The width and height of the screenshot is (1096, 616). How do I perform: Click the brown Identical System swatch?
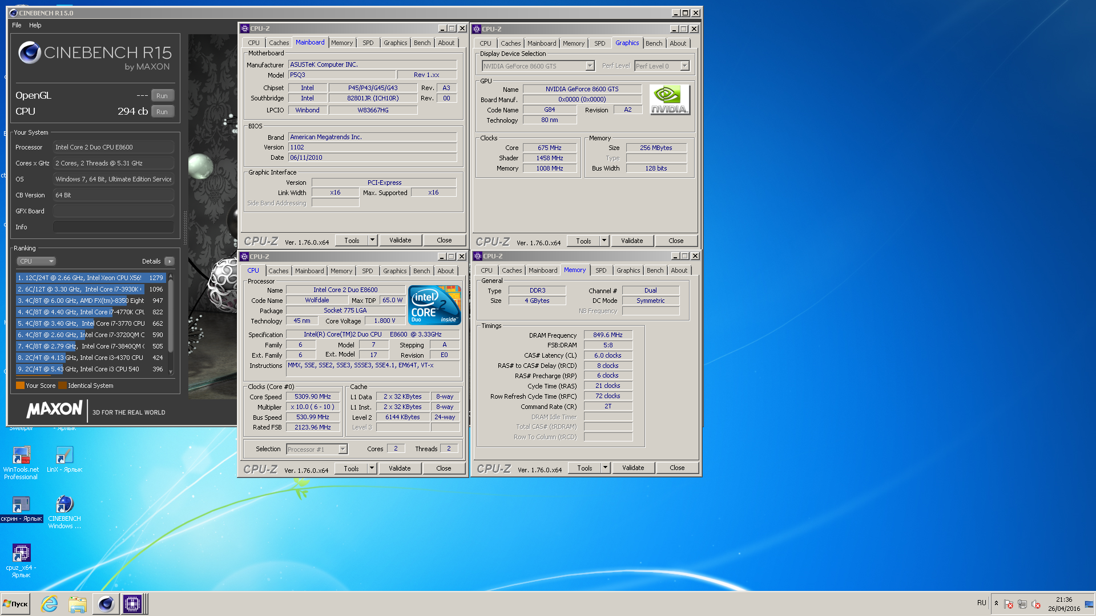pos(62,386)
